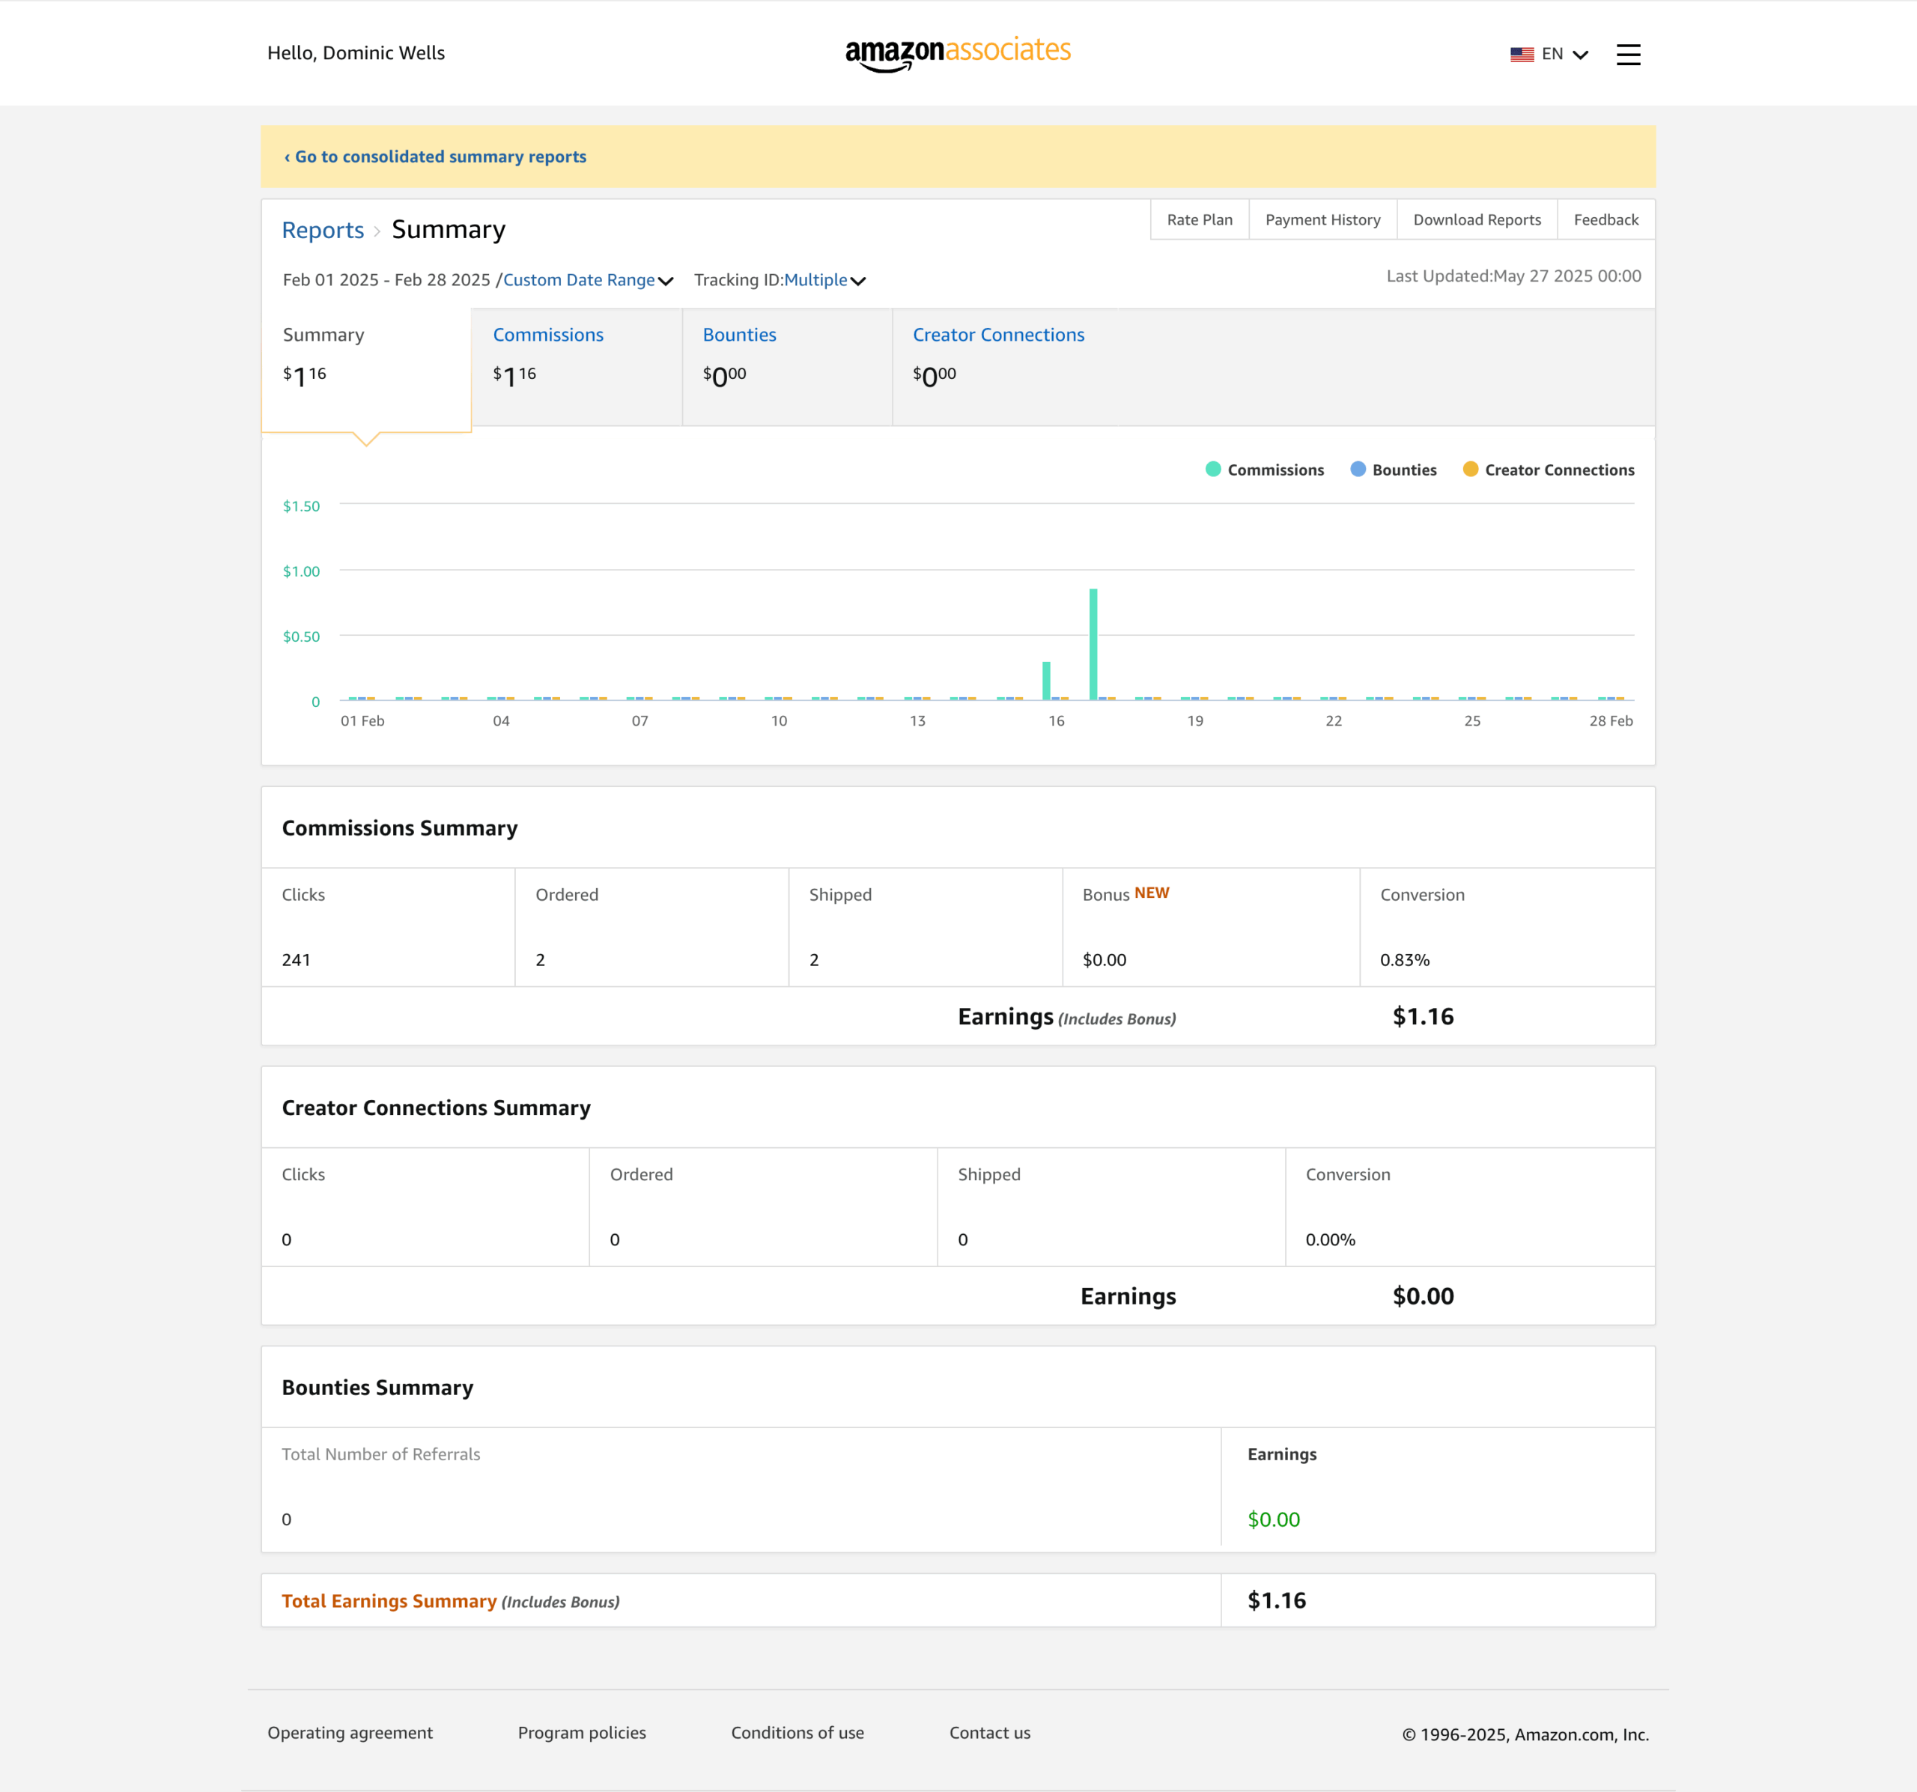The image size is (1917, 1792).
Task: Click the NEW badge beside Bonus
Action: pyautogui.click(x=1152, y=892)
